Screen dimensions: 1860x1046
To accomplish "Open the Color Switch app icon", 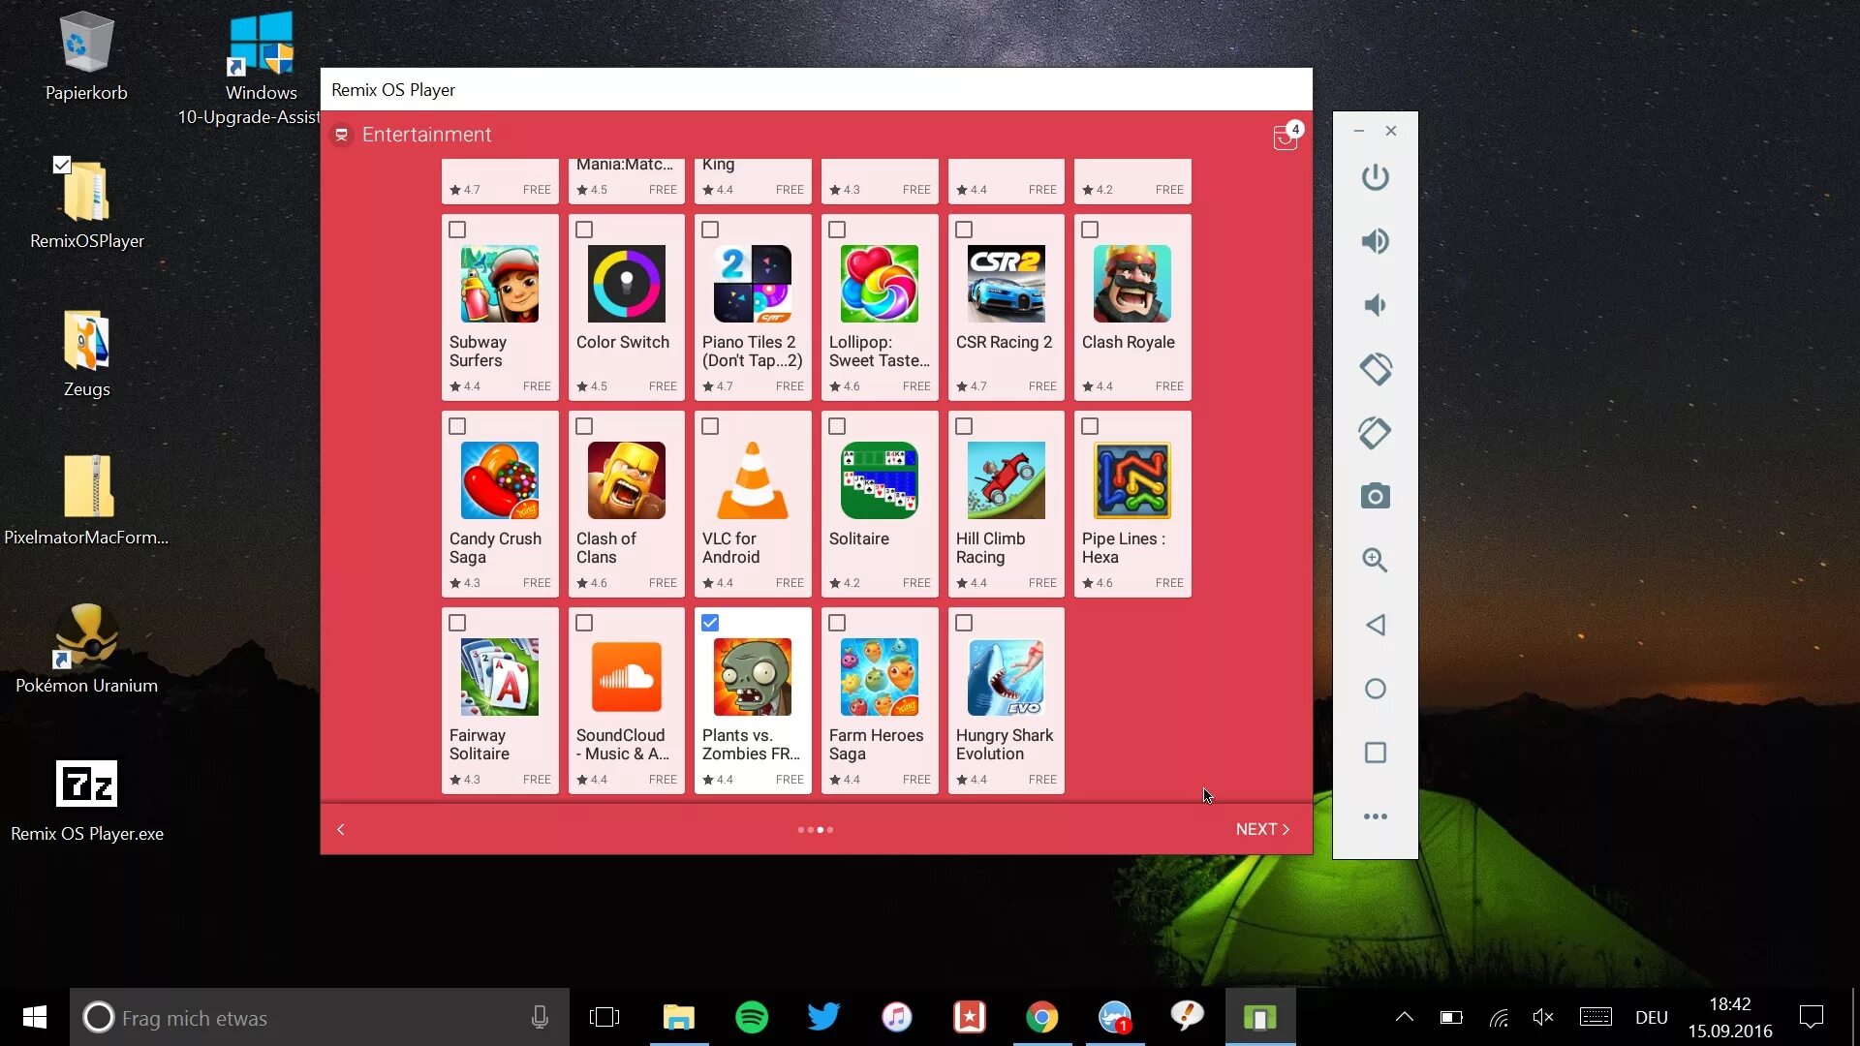I will tap(627, 284).
